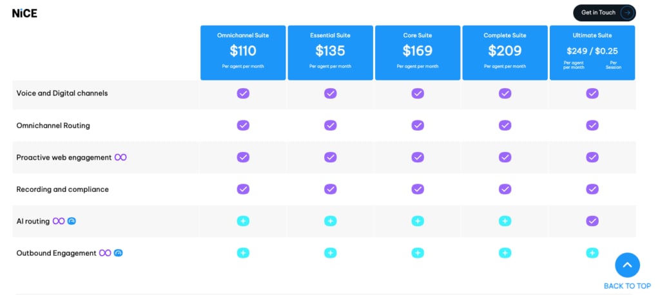This screenshot has width=660, height=295.
Task: Click infinity icon beside Outbound Engagement
Action: coord(105,253)
